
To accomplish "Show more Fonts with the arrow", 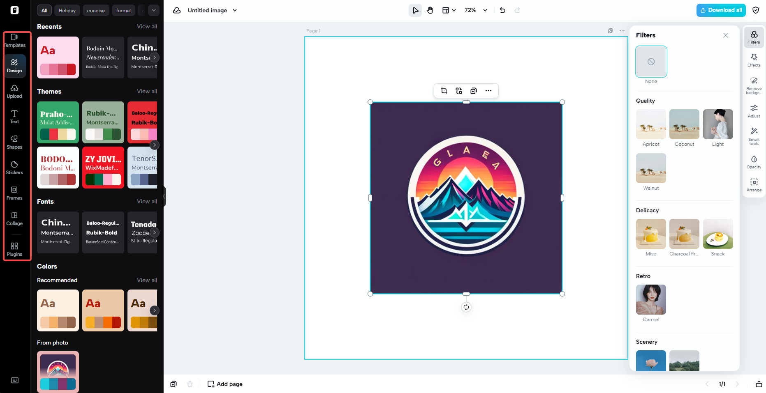I will click(155, 232).
